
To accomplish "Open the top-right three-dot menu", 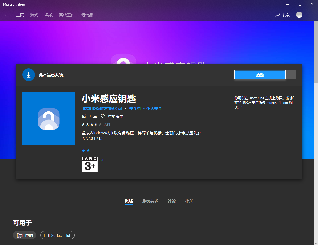I will pos(312,14).
